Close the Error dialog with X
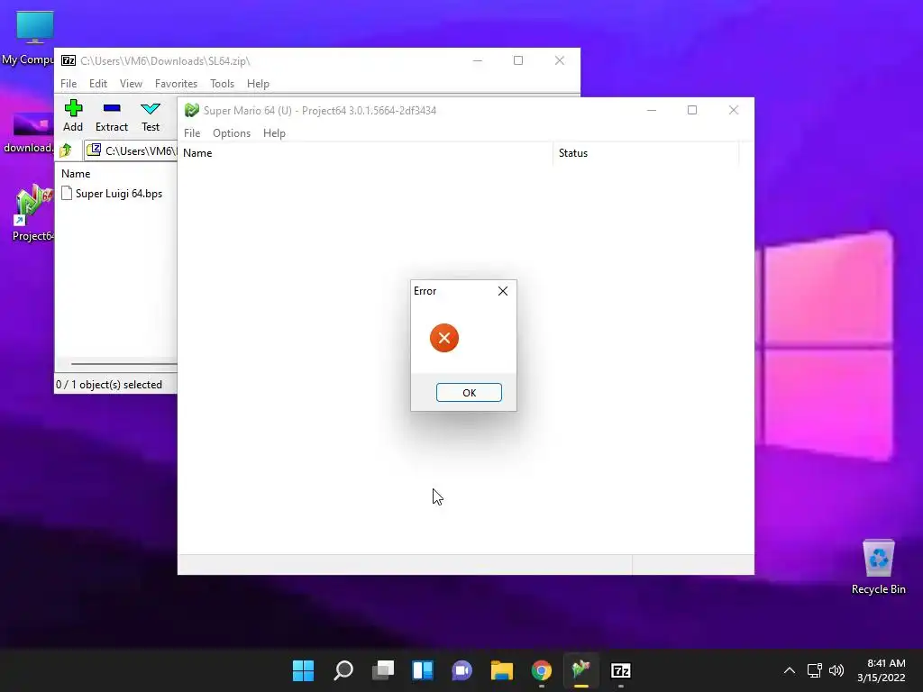 (503, 291)
